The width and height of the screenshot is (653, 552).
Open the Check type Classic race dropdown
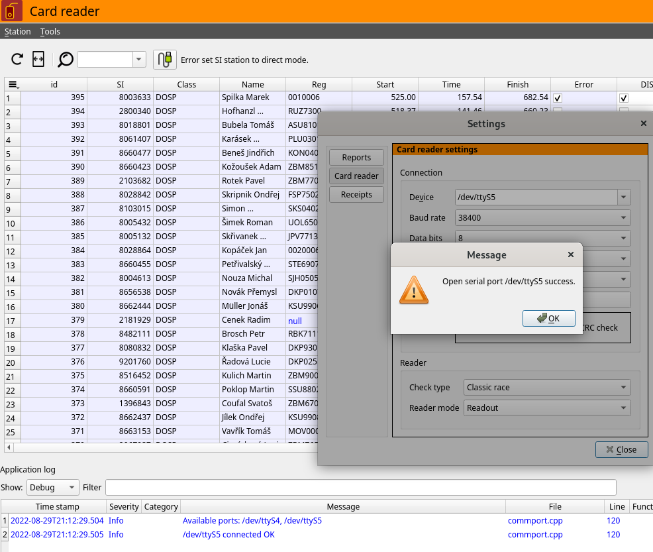tap(547, 387)
